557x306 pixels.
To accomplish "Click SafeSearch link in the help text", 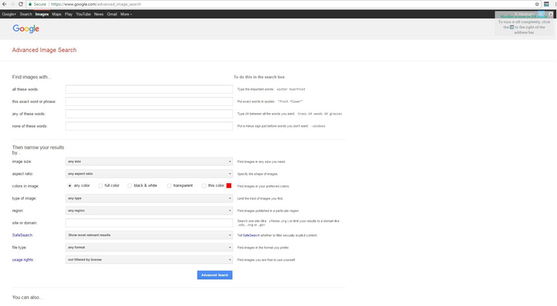I will (x=251, y=235).
